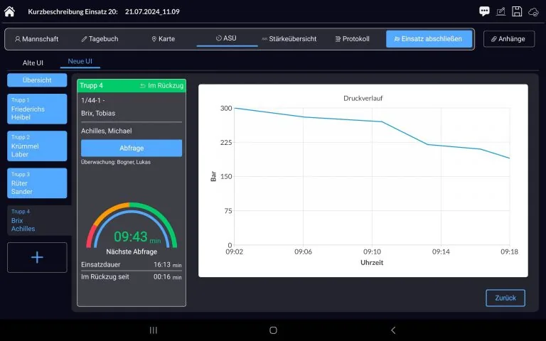Open the Protokoll tab
Image resolution: width=546 pixels, height=341 pixels.
tap(352, 39)
